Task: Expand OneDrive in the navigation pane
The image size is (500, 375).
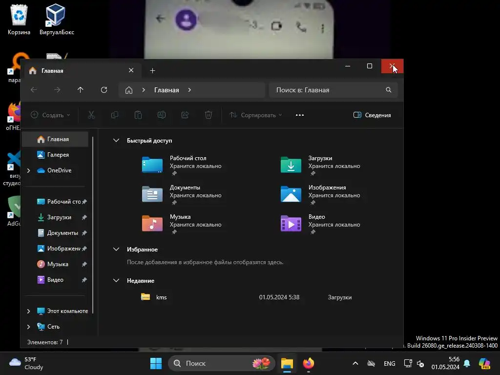Action: point(29,170)
